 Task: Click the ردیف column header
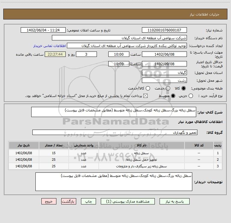click(x=218, y=145)
